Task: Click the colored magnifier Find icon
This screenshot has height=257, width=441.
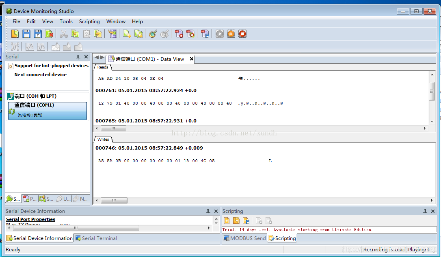Action: [153, 34]
